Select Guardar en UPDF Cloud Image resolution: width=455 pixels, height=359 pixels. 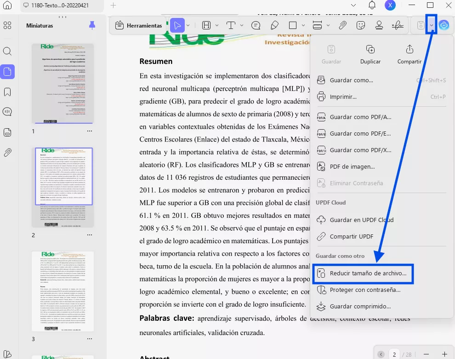click(x=381, y=220)
